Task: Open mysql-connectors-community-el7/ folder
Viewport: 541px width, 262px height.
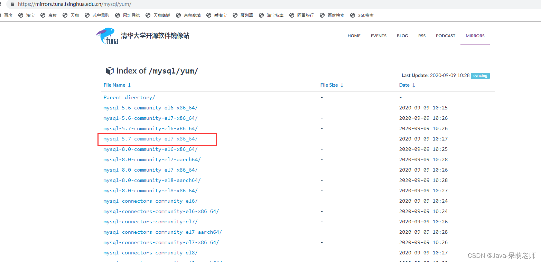Action: (x=151, y=222)
